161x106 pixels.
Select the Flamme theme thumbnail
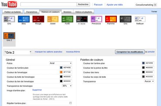[x=111, y=19]
